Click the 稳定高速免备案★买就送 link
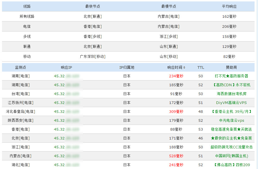Screen dimensions: 258x169 (231, 129)
